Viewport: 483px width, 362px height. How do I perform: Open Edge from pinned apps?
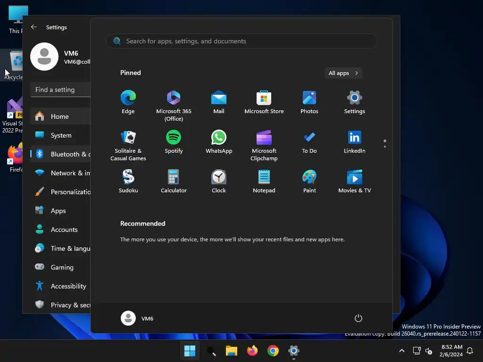click(128, 102)
